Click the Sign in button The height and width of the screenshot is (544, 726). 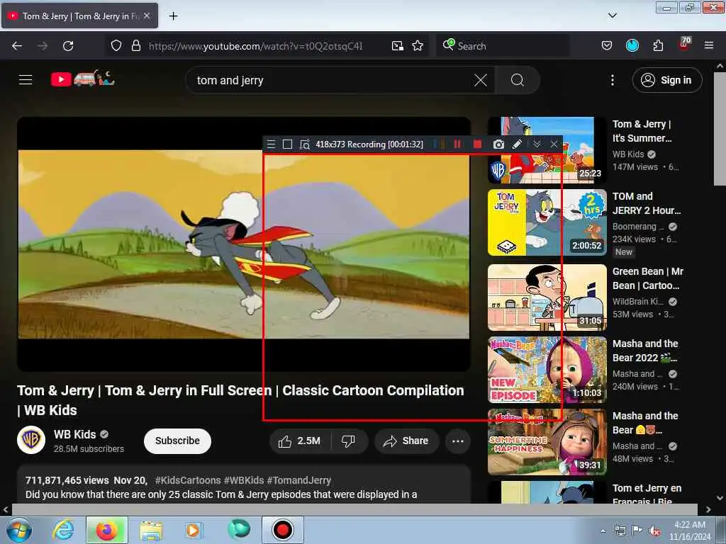tap(666, 80)
